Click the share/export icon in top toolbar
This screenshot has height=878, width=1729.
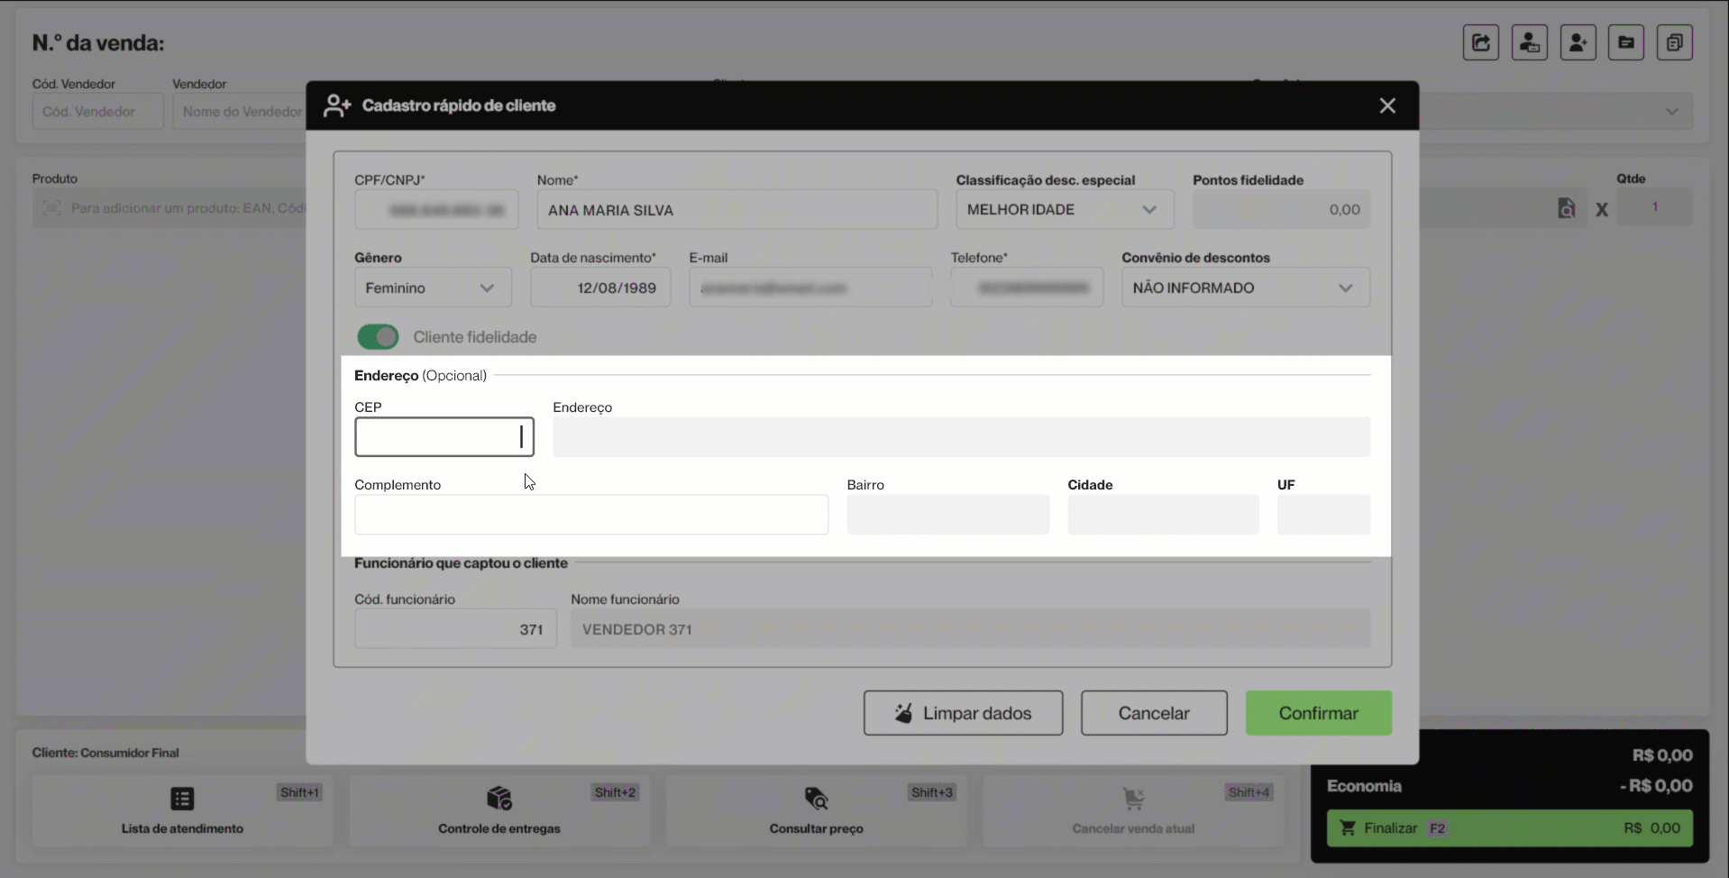pyautogui.click(x=1480, y=42)
